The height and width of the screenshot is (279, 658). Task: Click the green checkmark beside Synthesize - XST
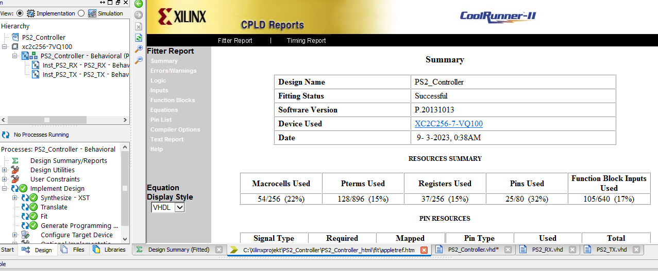click(x=33, y=198)
